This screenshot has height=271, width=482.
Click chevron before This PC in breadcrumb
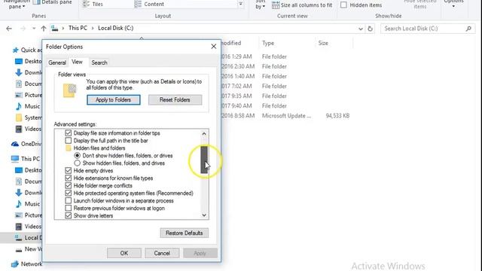tap(63, 29)
